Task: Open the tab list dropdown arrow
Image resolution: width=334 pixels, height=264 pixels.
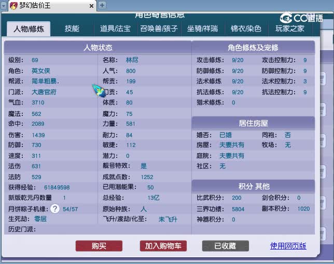Action: [x=4, y=6]
